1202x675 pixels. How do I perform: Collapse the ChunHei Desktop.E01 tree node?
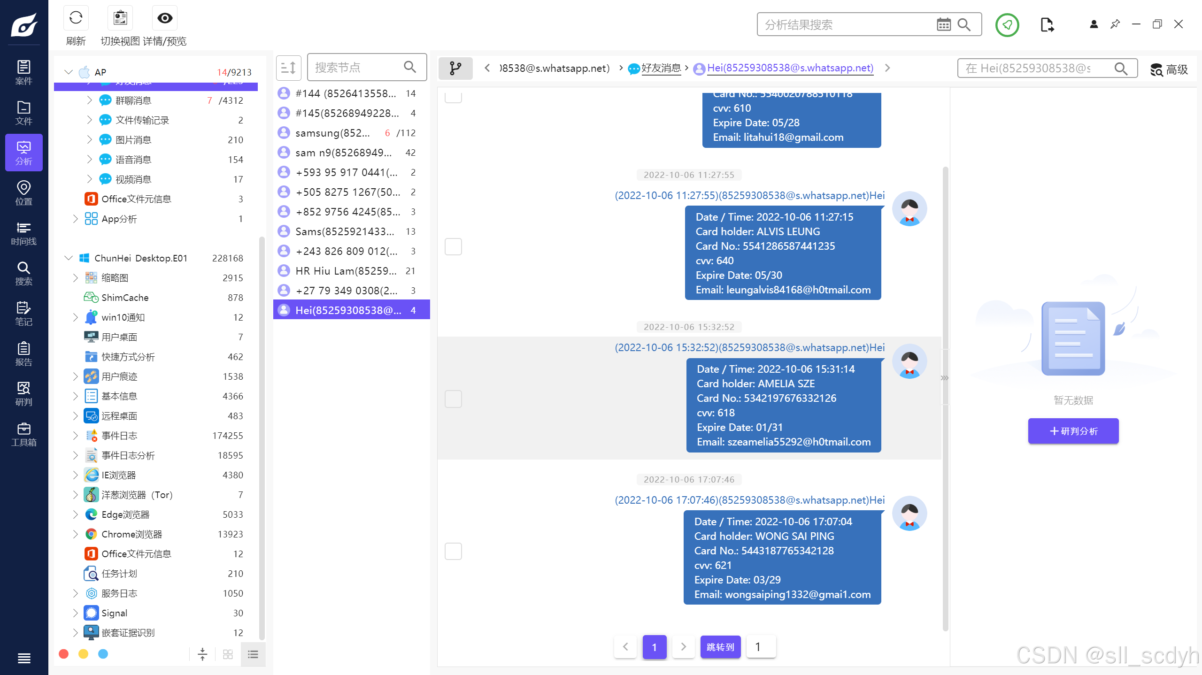pos(69,258)
